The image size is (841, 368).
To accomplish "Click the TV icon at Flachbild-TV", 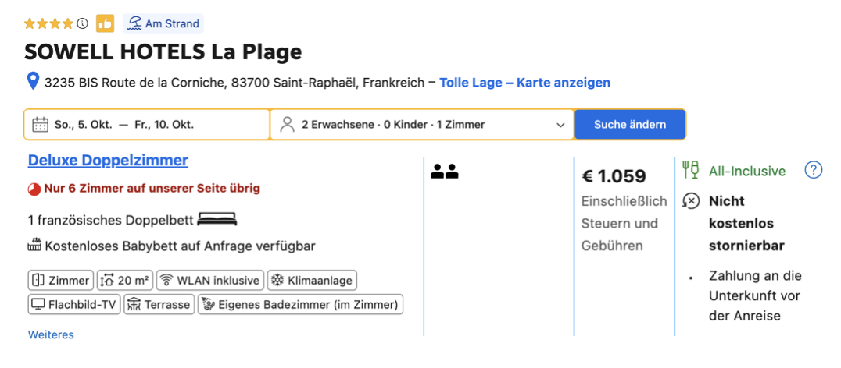I will coord(38,304).
